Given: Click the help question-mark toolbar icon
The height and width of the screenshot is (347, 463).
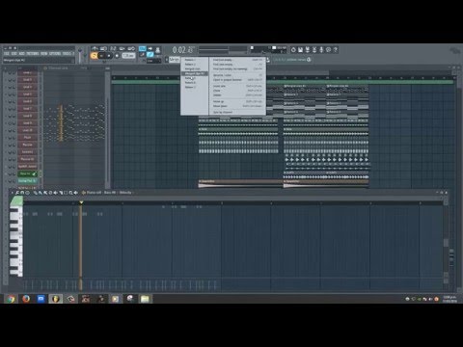Looking at the screenshot, I should tap(336, 49).
